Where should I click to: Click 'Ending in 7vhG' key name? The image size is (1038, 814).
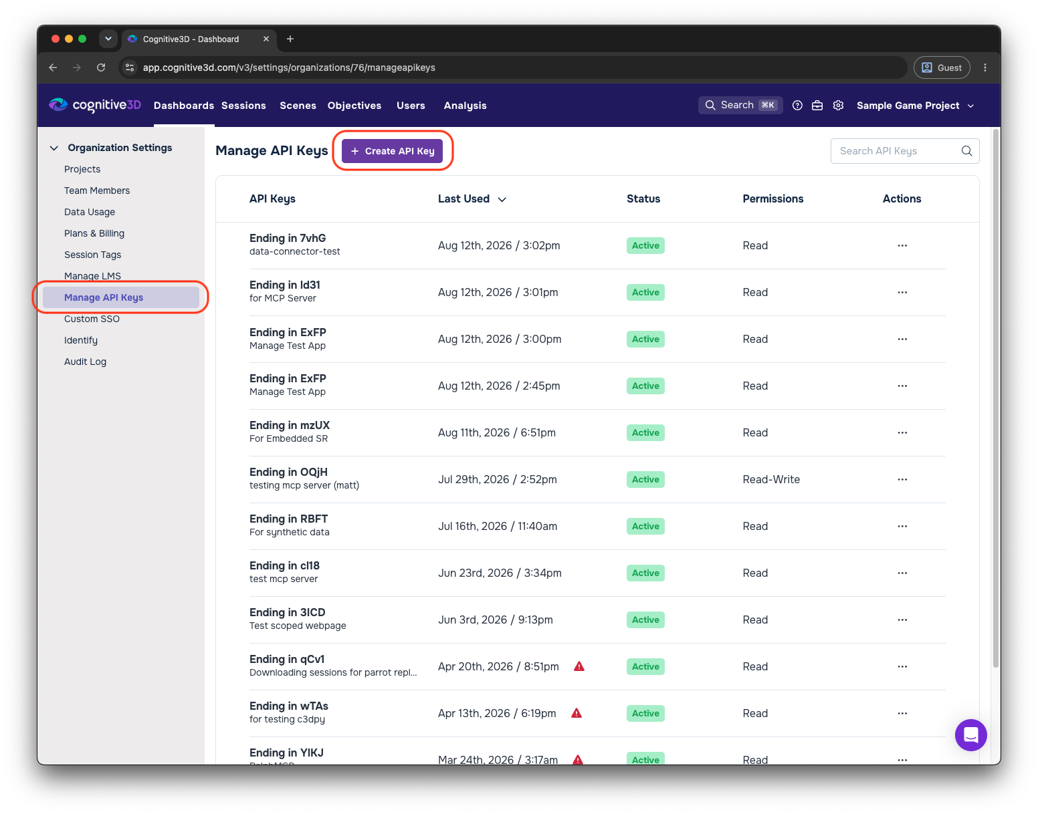click(x=288, y=238)
